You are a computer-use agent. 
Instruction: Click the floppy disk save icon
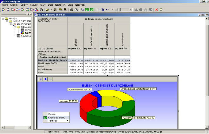55,9
